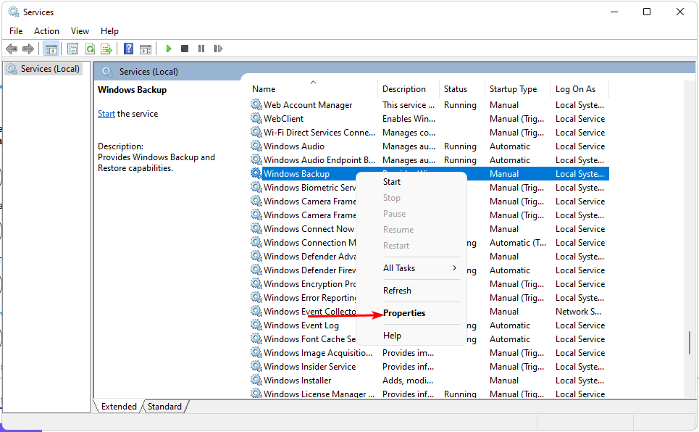Sort by the Startup Type column header
Image resolution: width=699 pixels, height=432 pixels.
(513, 89)
